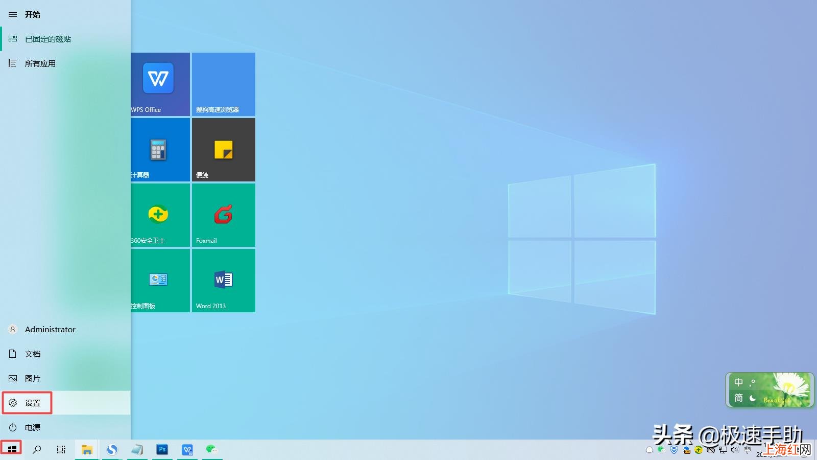Toggle the taskbar 中 input indicator
This screenshot has width=817, height=460.
pos(748,450)
